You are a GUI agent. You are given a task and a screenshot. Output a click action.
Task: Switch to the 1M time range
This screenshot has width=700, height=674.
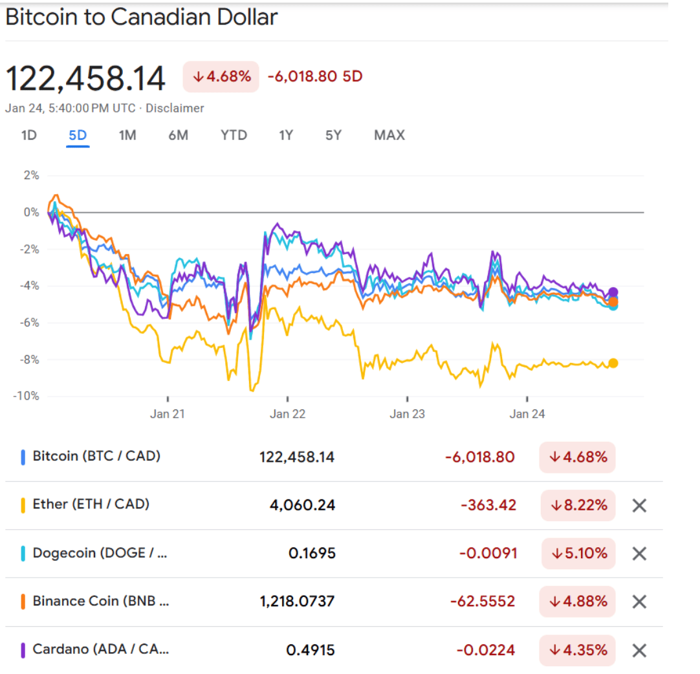[127, 135]
